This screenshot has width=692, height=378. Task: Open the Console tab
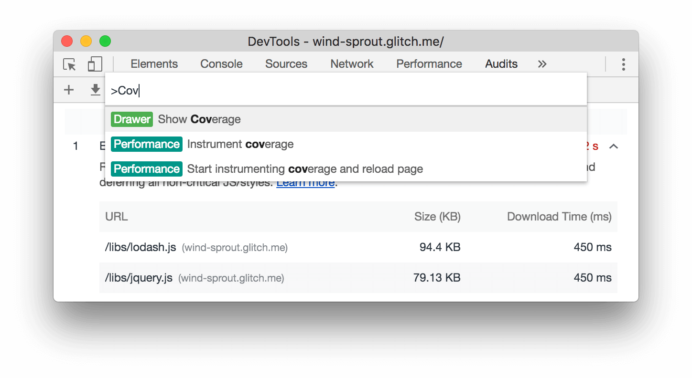(221, 64)
